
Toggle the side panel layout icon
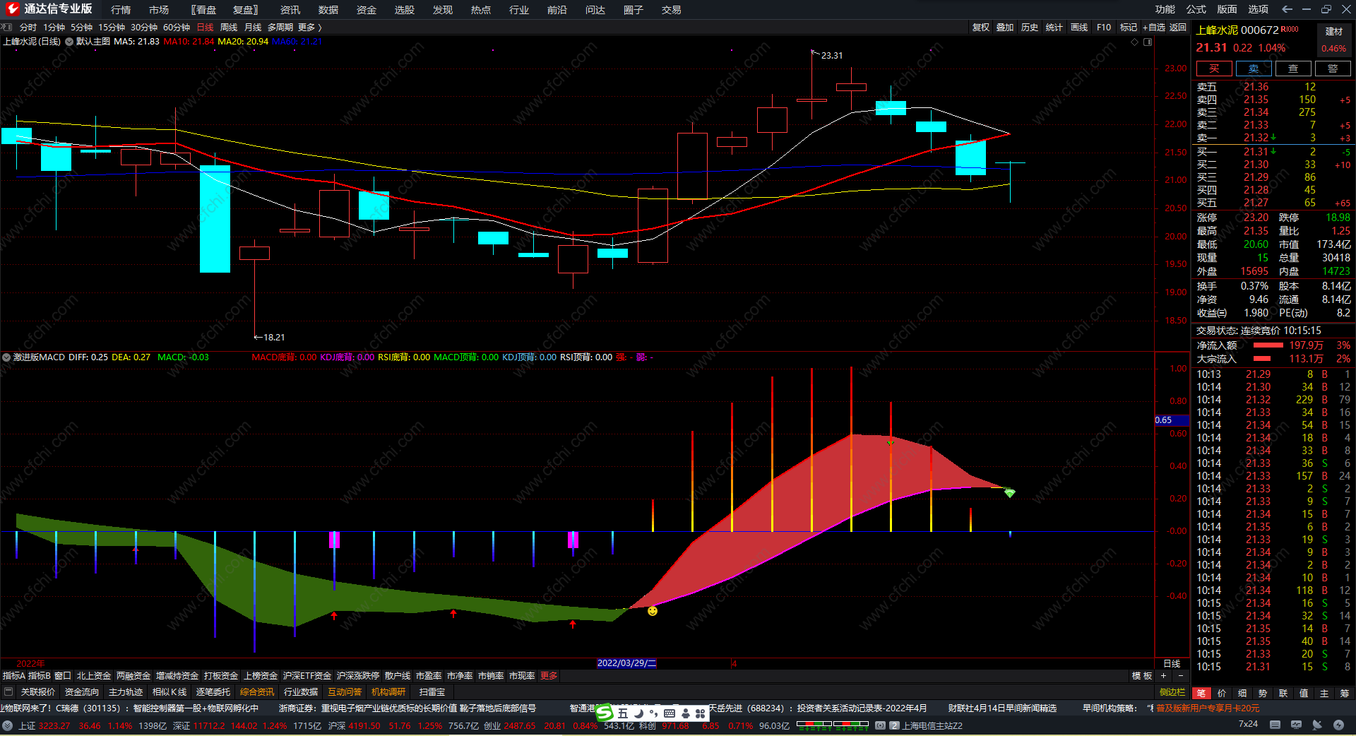tap(1148, 42)
